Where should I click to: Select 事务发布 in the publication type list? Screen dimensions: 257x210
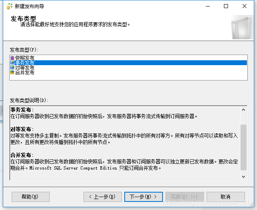(128, 63)
